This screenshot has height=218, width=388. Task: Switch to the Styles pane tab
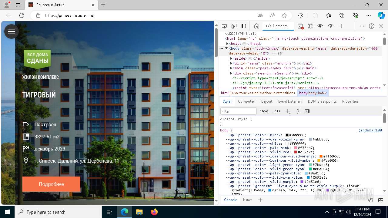click(x=227, y=101)
